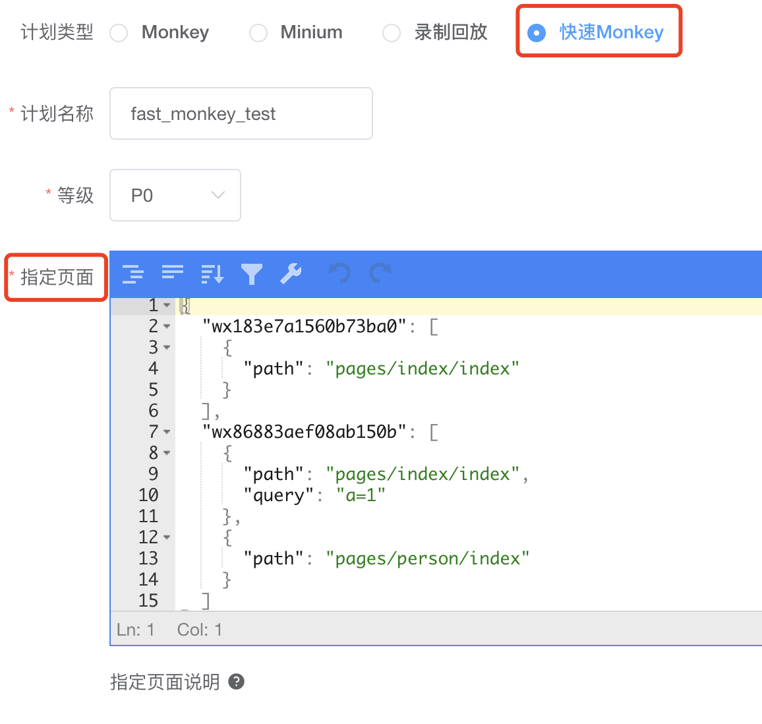This screenshot has width=762, height=724.
Task: Collapse the fold arrow on line 12
Action: [167, 537]
